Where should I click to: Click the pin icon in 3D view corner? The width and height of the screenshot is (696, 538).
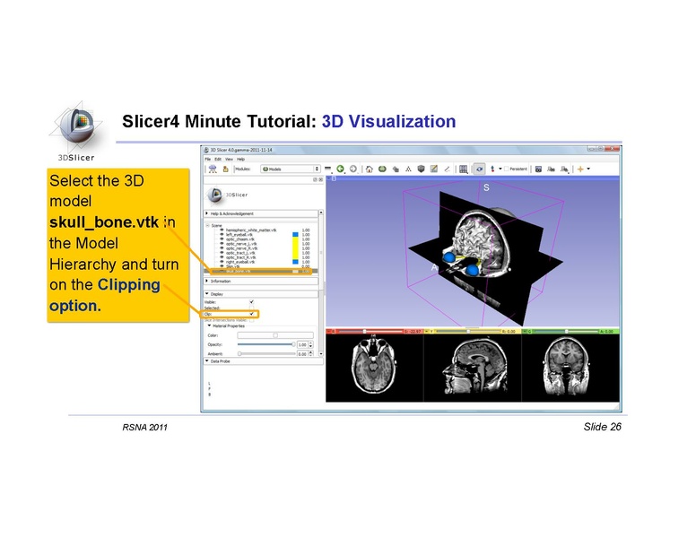click(x=329, y=179)
